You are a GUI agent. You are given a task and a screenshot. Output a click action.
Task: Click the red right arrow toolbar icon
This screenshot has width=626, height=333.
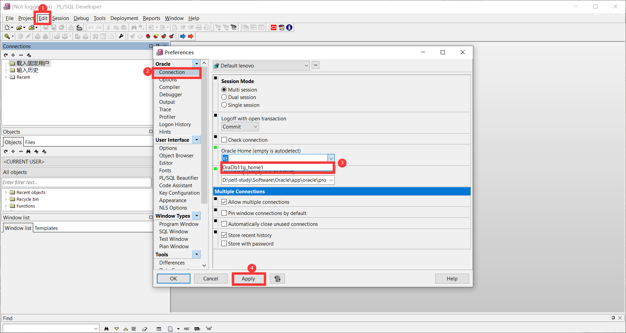pos(191,36)
